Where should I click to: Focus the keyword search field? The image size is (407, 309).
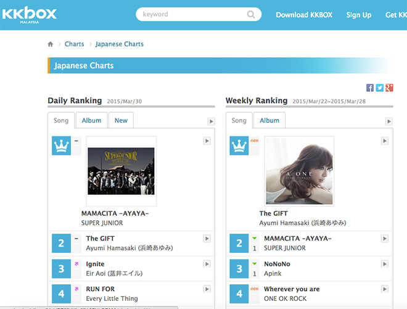click(x=192, y=14)
